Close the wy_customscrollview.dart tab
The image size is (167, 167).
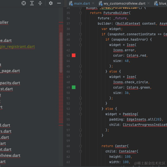pos(148,3)
